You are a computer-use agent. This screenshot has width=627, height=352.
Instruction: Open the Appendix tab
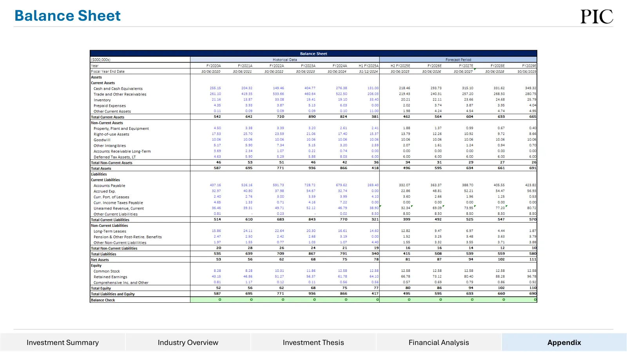pyautogui.click(x=564, y=342)
